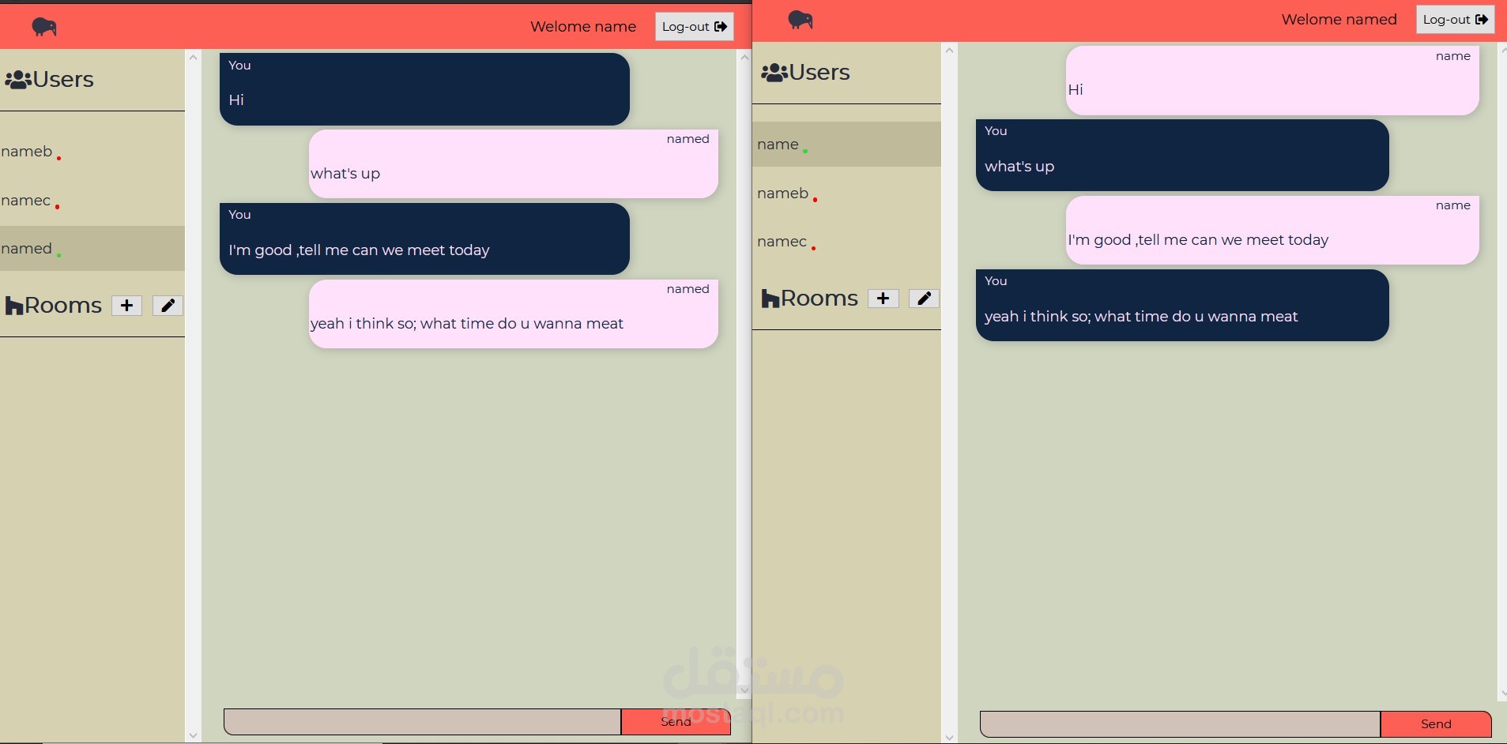The width and height of the screenshot is (1507, 744).
Task: Click sidebar scrollbar down arrow in left window
Action: (193, 735)
